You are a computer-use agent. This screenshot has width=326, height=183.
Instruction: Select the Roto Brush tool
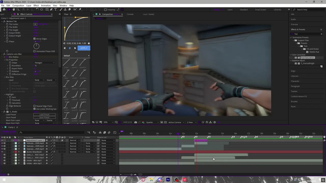75,10
